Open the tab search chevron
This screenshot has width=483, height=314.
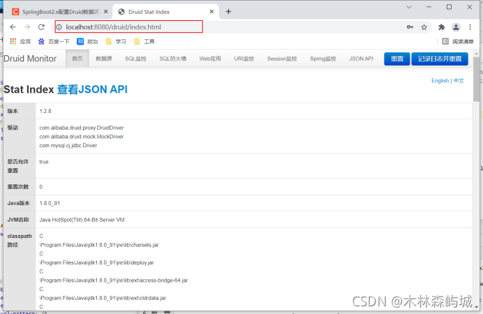pos(409,7)
